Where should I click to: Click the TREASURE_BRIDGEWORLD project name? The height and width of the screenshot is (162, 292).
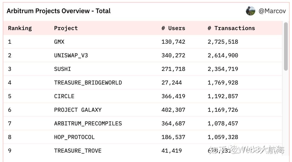(88, 83)
